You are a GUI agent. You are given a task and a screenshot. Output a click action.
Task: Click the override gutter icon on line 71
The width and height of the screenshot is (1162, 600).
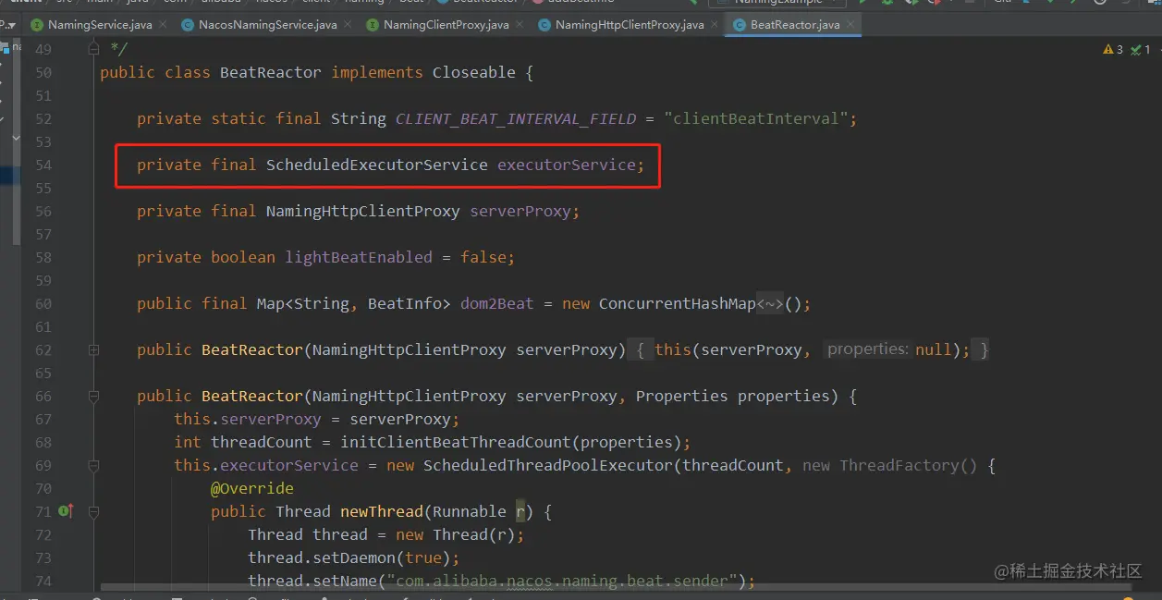(66, 511)
